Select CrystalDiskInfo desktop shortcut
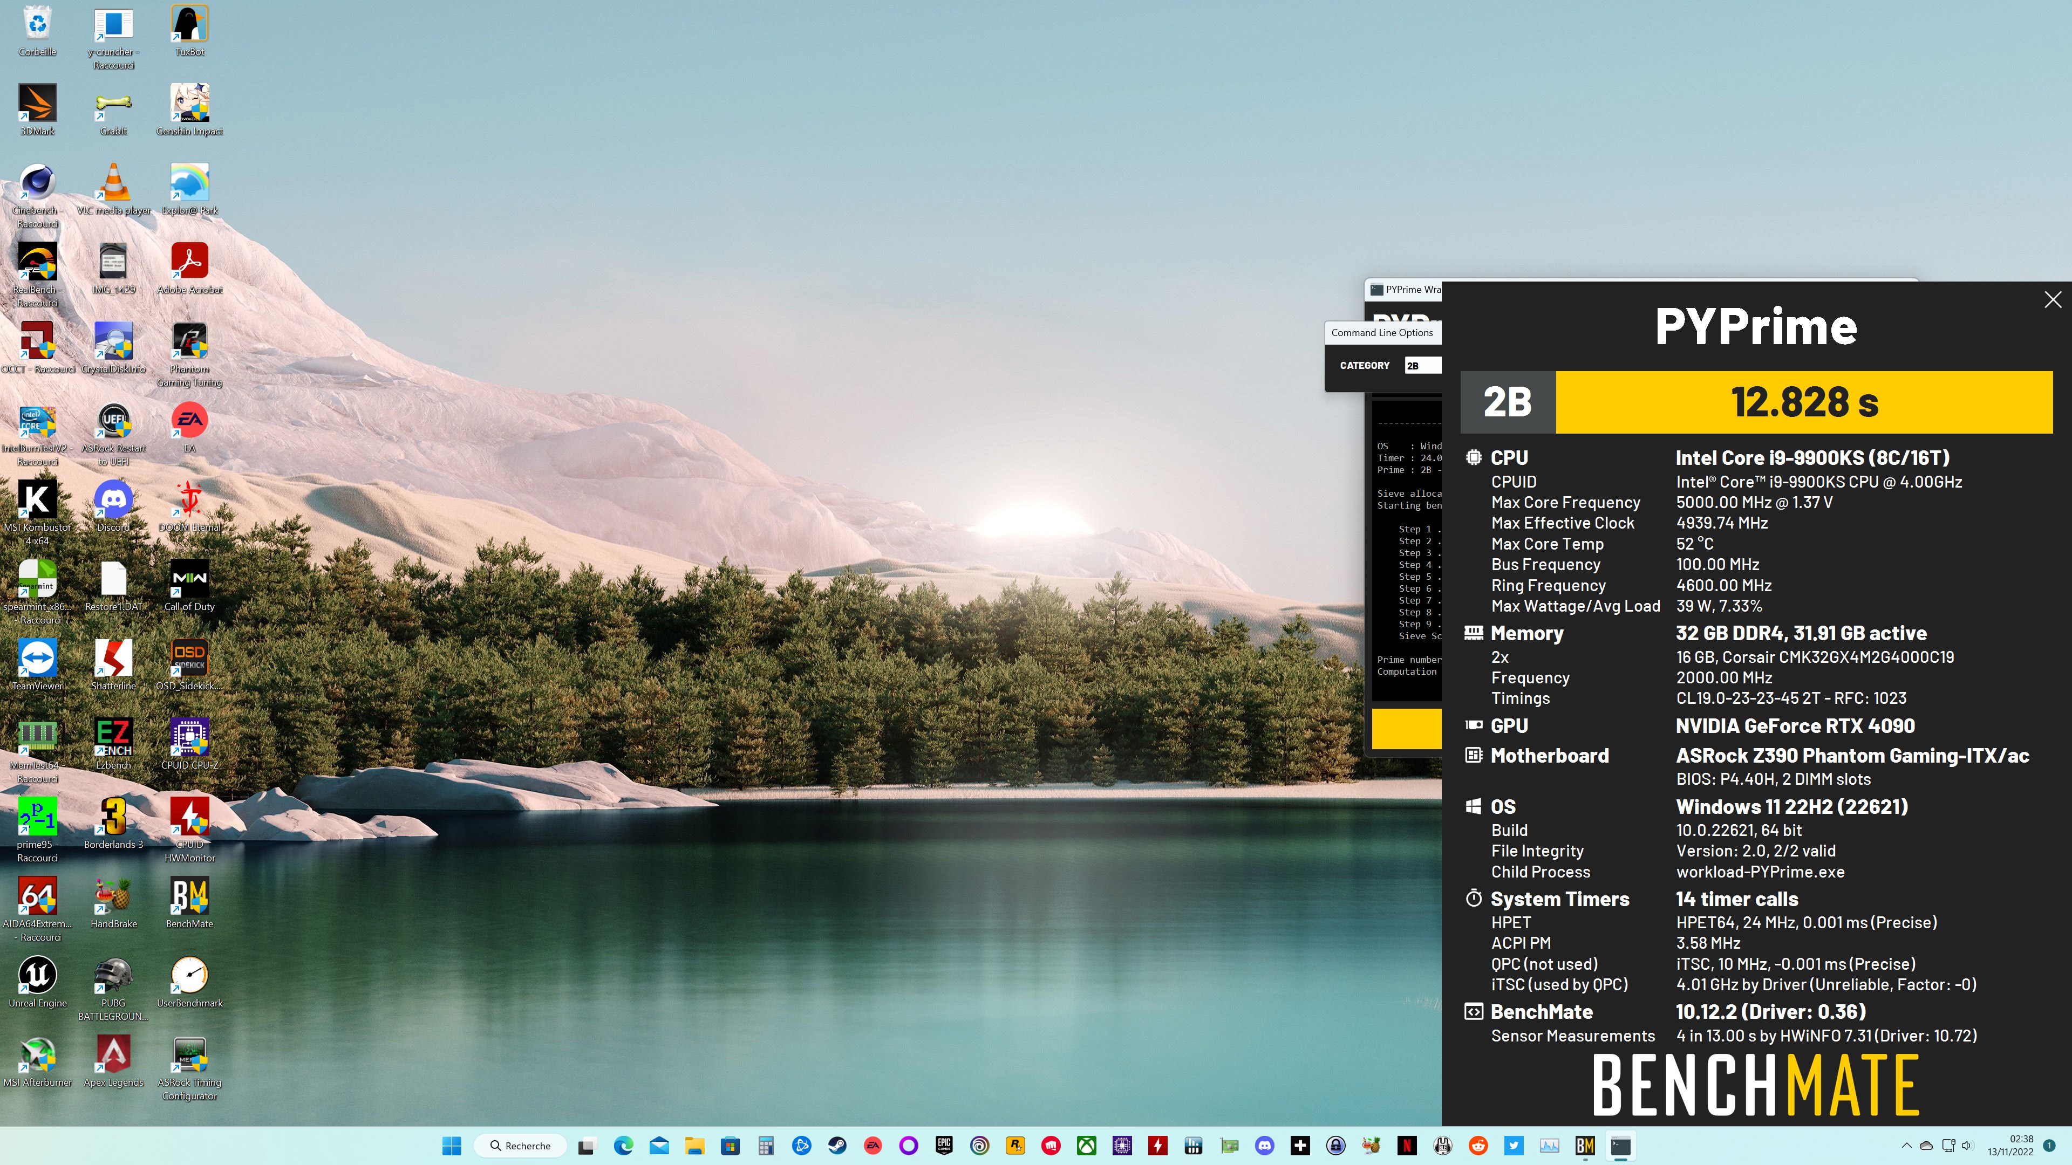The width and height of the screenshot is (2072, 1165). pos(113,348)
